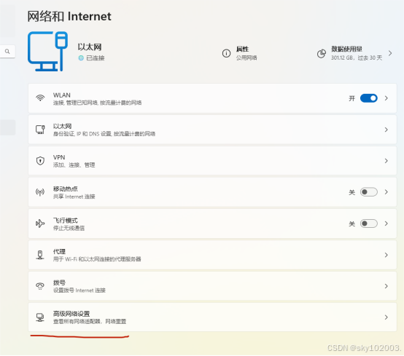Enable the mobile hotspot (移动热点) toggle
Screen dimensions: 404x356
[x=369, y=192]
